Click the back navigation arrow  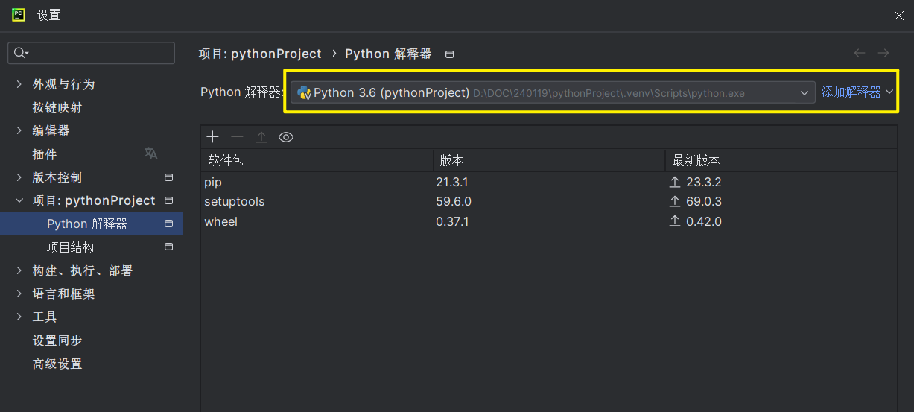pyautogui.click(x=860, y=53)
